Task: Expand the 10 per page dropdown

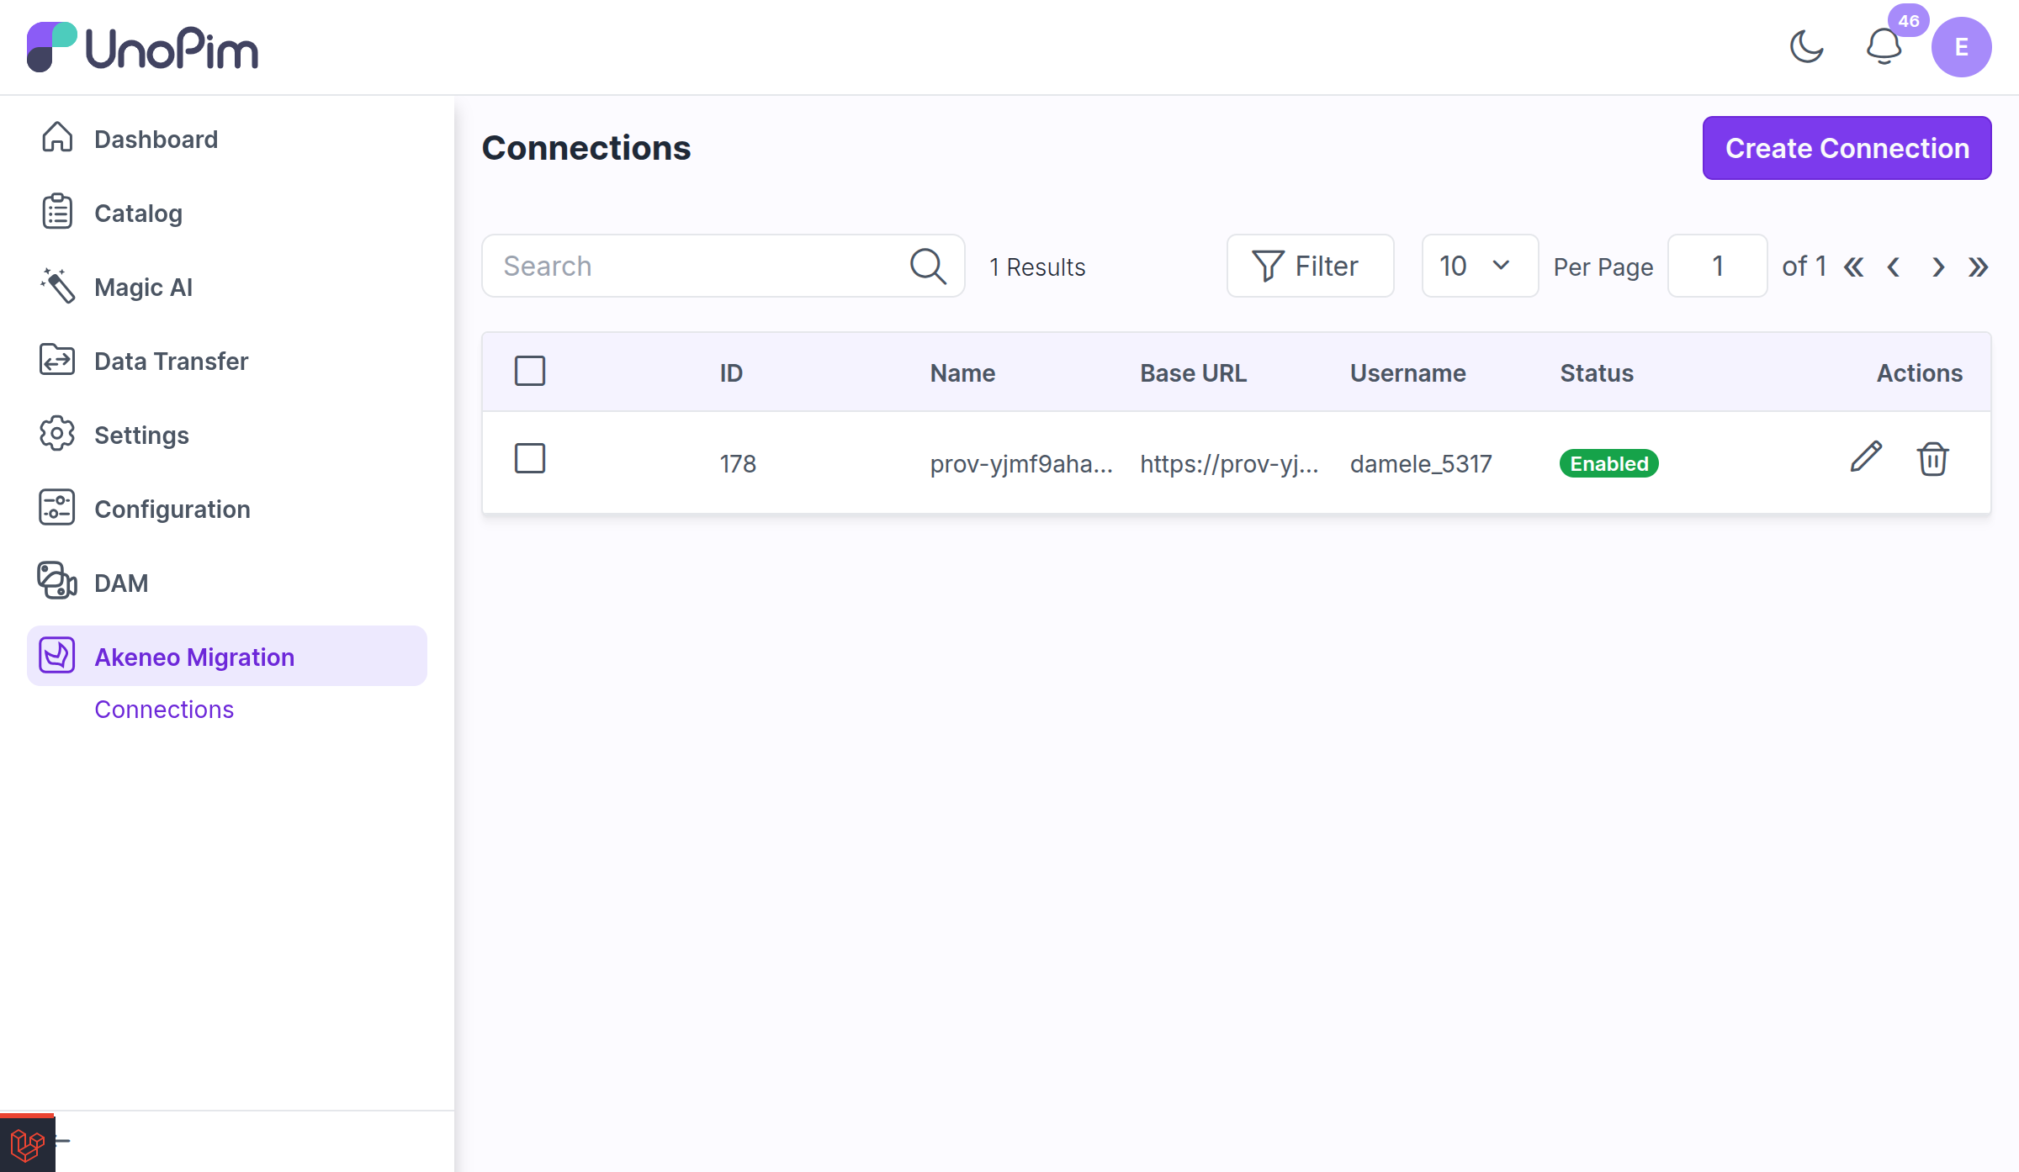Action: pos(1480,266)
